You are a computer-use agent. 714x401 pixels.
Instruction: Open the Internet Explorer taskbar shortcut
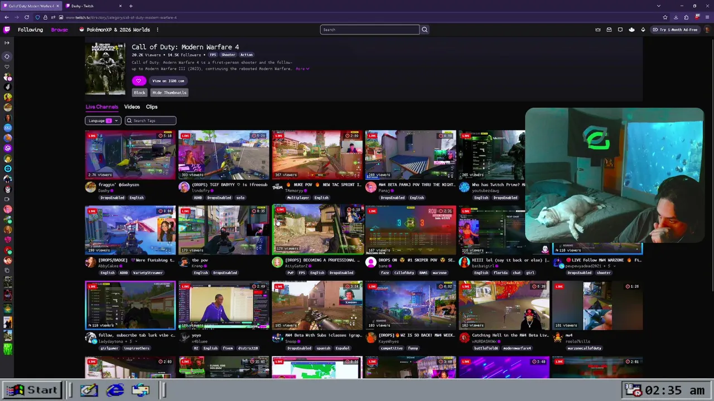(x=115, y=390)
